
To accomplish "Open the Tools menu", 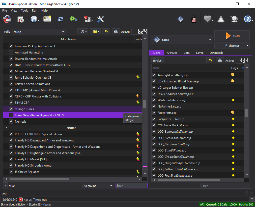I will click(x=24, y=11).
